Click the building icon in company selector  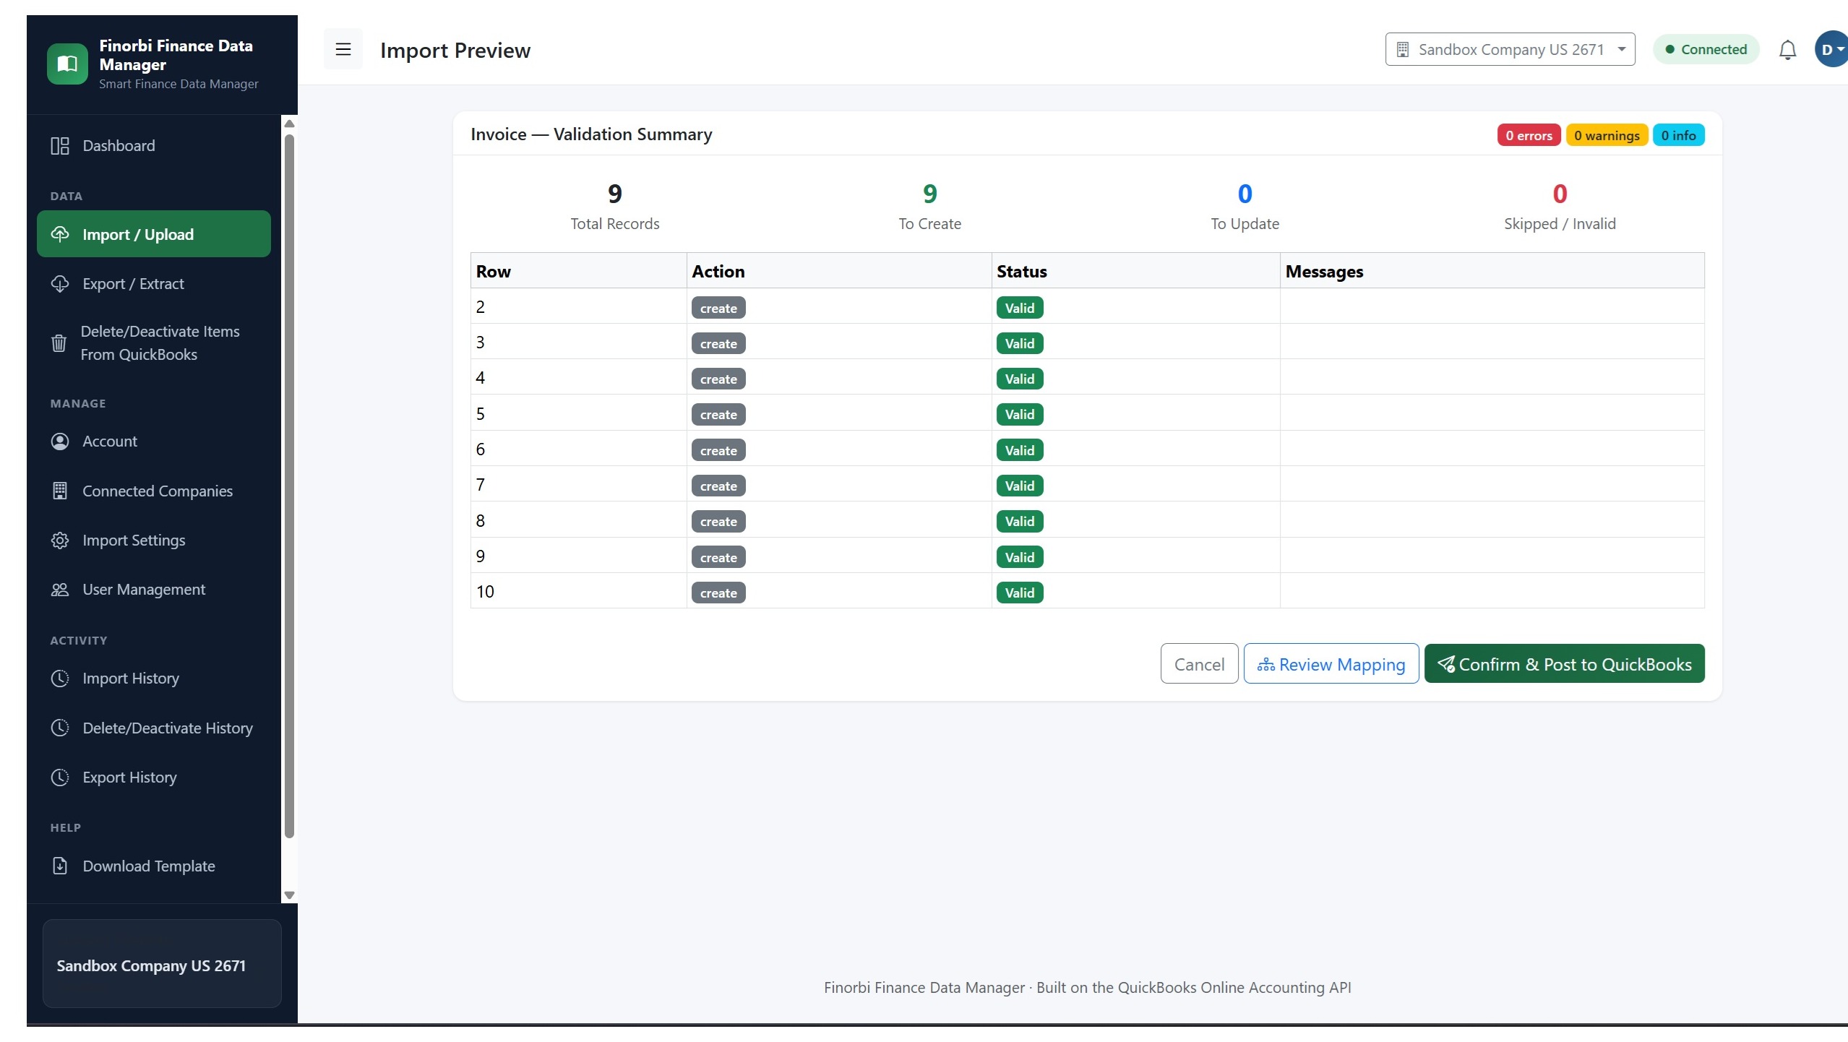tap(1403, 49)
